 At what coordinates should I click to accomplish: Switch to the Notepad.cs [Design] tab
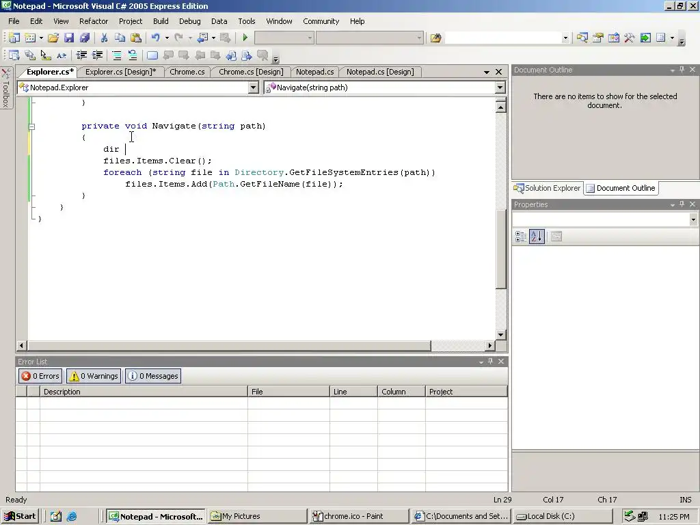tap(380, 72)
